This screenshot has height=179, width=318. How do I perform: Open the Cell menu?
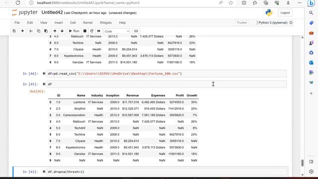[x=73, y=22]
